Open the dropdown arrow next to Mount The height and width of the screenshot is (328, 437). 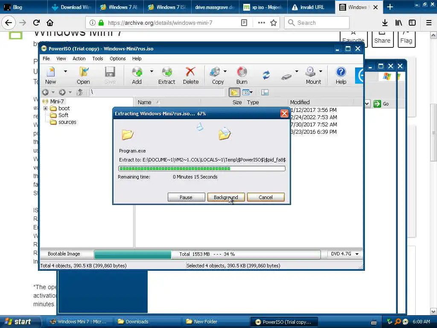(x=321, y=71)
